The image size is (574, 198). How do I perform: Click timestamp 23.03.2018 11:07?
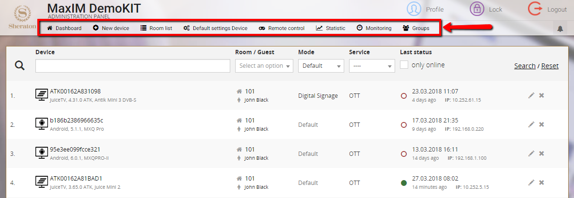point(435,91)
